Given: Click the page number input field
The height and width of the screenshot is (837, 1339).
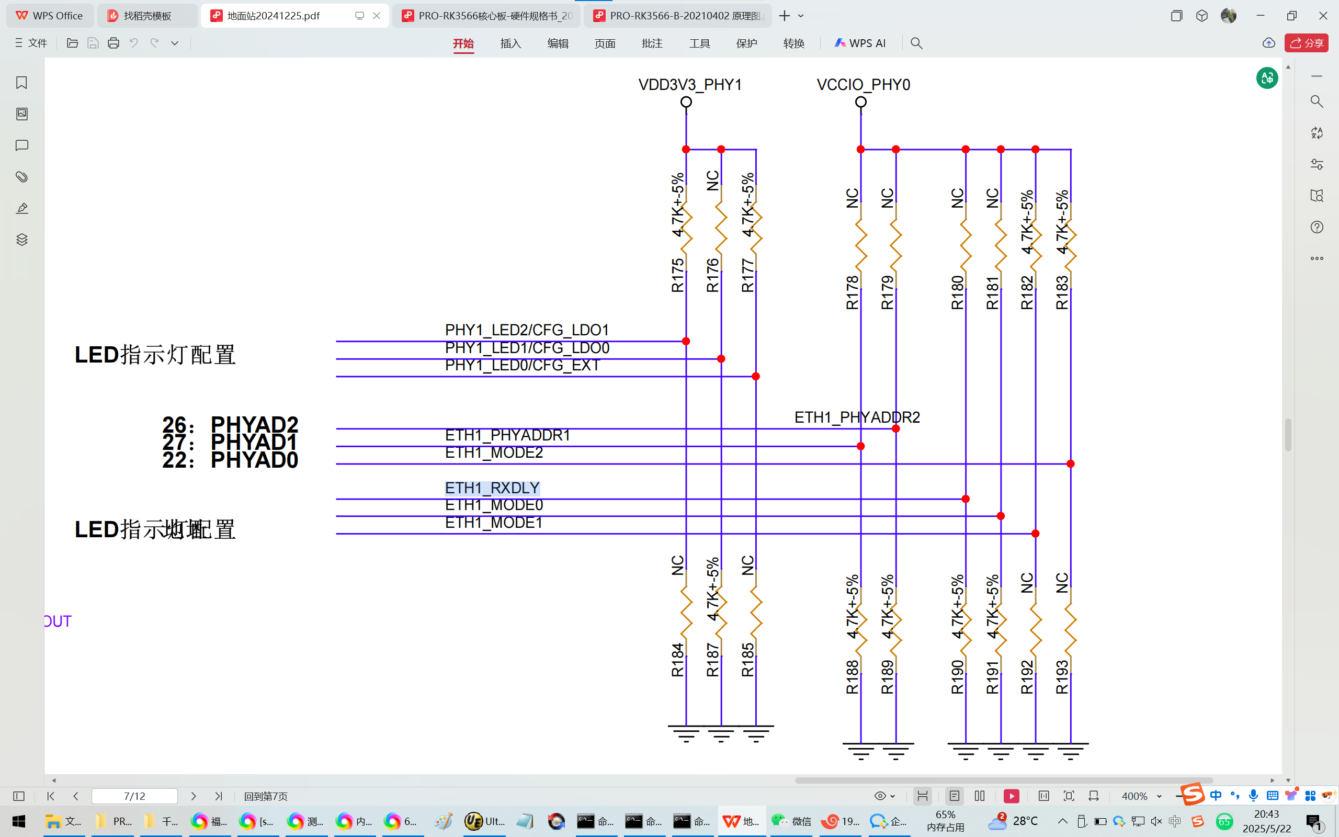Looking at the screenshot, I should [x=134, y=796].
